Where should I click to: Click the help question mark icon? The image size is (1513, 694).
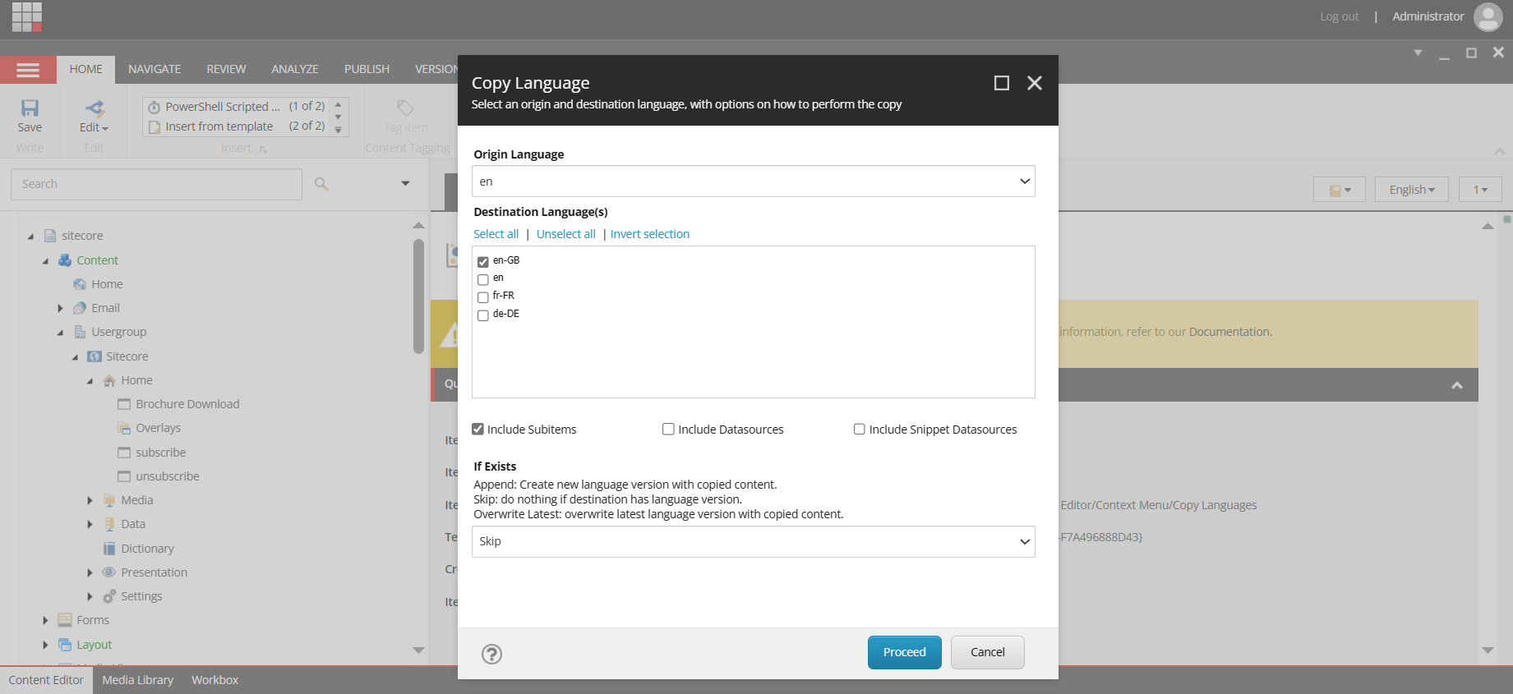(x=491, y=654)
